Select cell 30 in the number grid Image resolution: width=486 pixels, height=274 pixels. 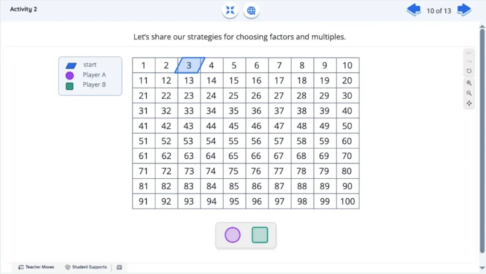(x=348, y=96)
